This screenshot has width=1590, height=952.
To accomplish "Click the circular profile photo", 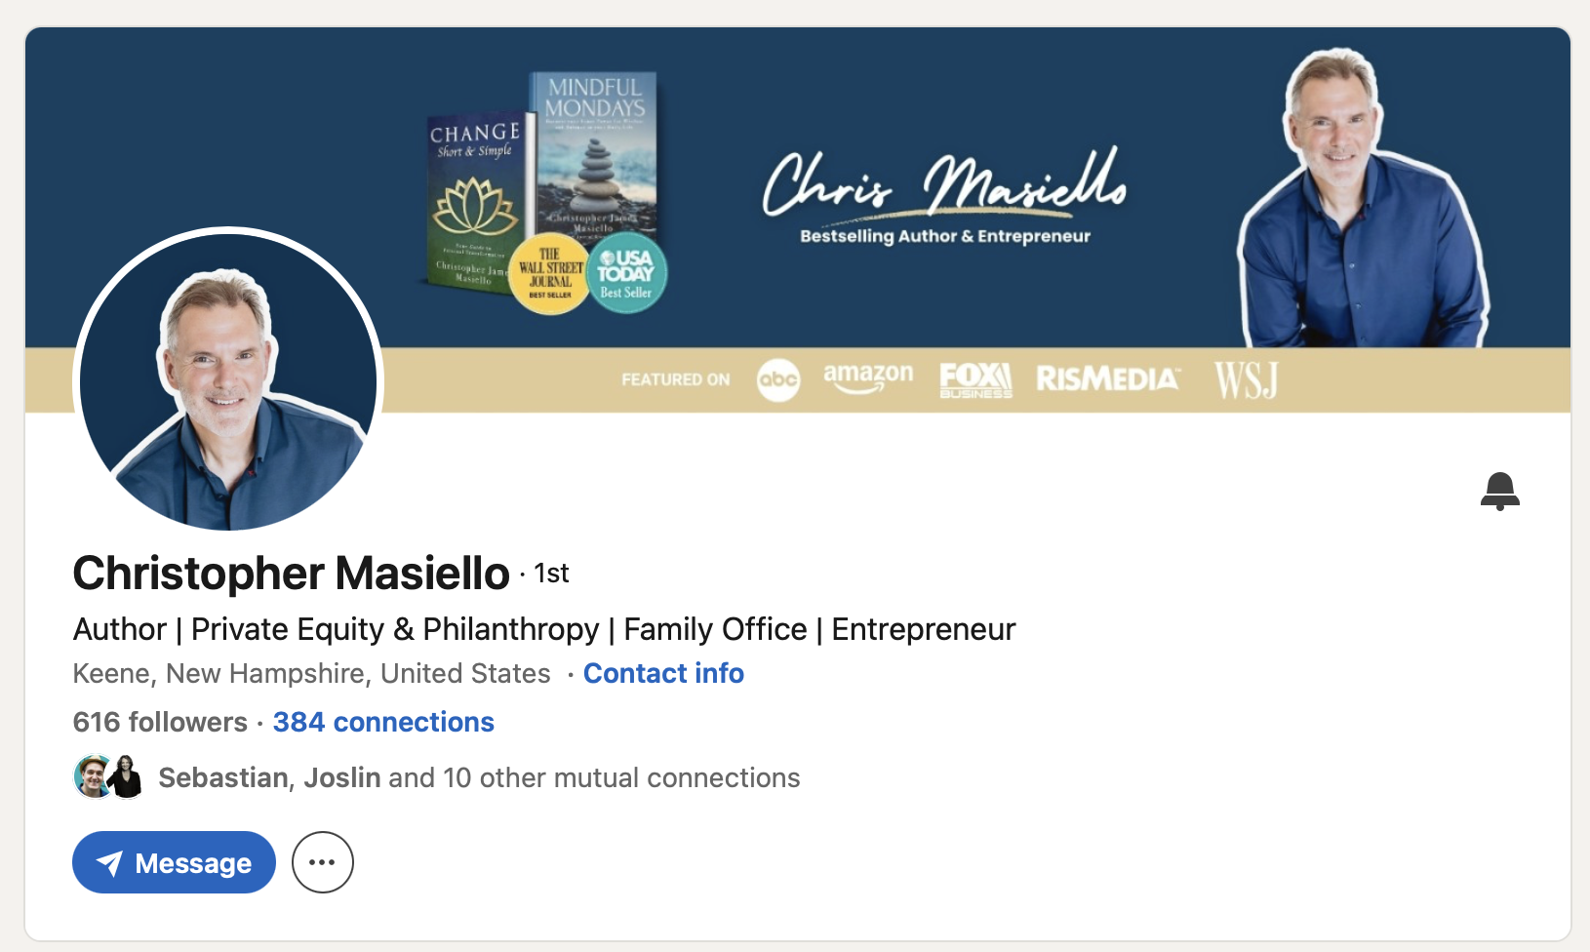I will 228,380.
